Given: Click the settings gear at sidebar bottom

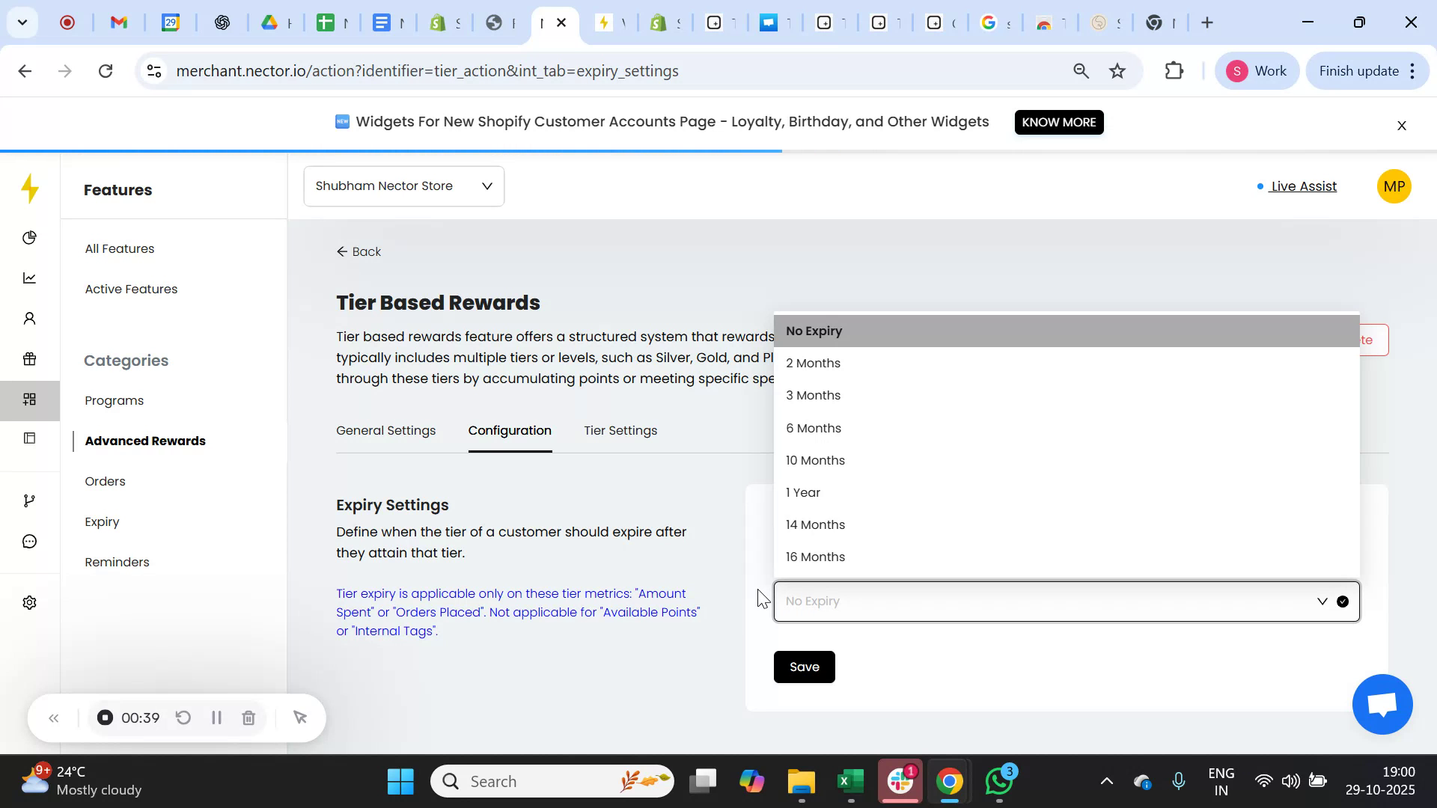Looking at the screenshot, I should (29, 602).
